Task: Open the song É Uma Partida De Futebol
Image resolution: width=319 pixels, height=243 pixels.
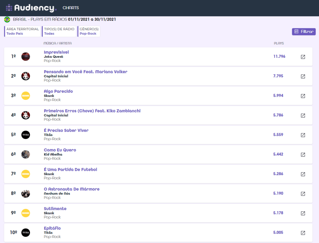Action: [70, 170]
